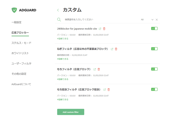Click the カスタム page heading
This screenshot has width=170, height=123.
pos(72,10)
